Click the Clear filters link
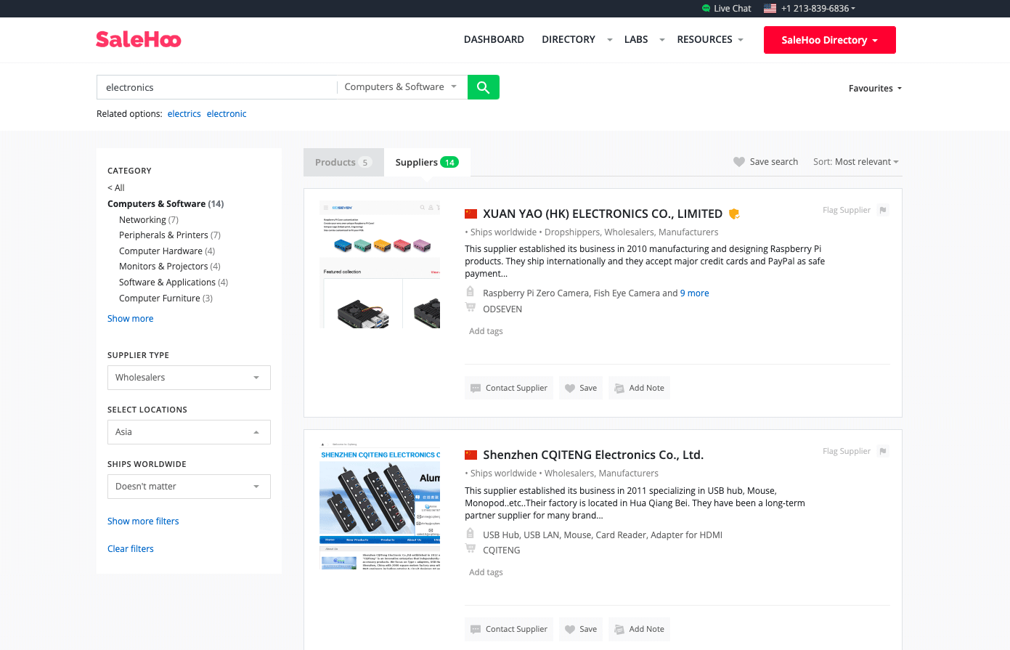This screenshot has width=1010, height=650. click(131, 549)
